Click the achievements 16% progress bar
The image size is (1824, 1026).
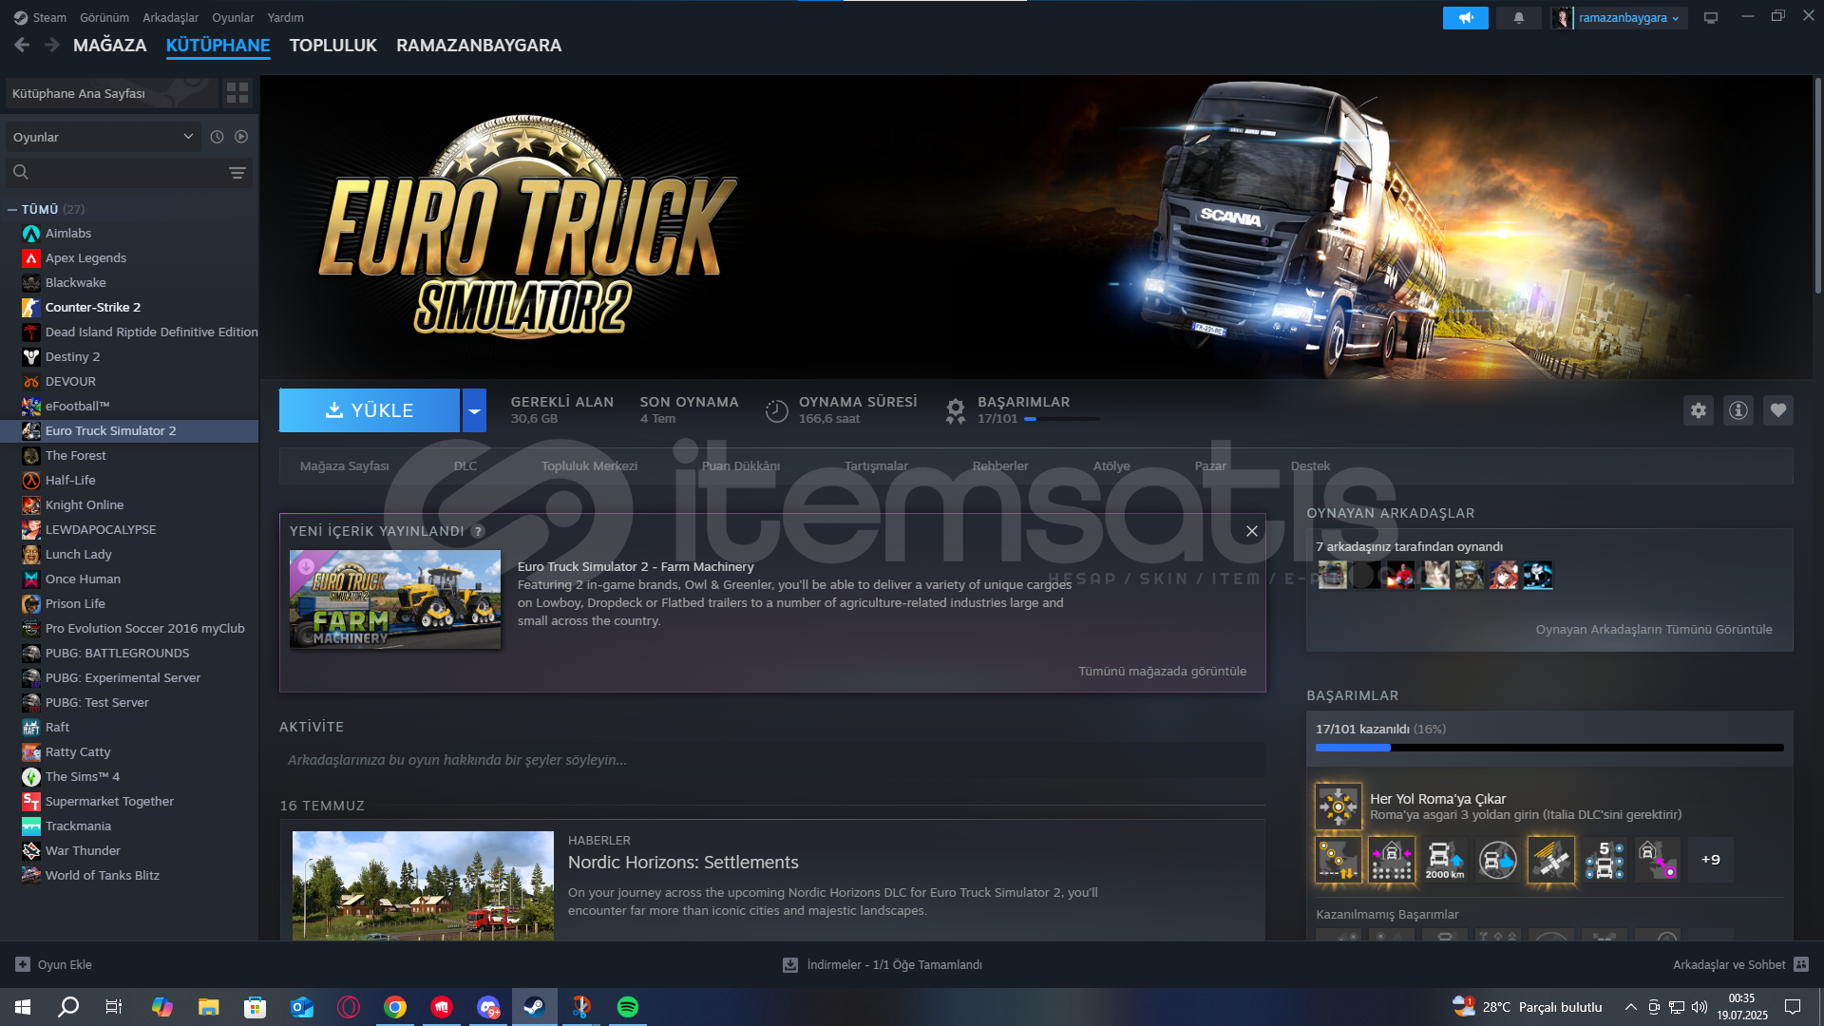pyautogui.click(x=1549, y=748)
